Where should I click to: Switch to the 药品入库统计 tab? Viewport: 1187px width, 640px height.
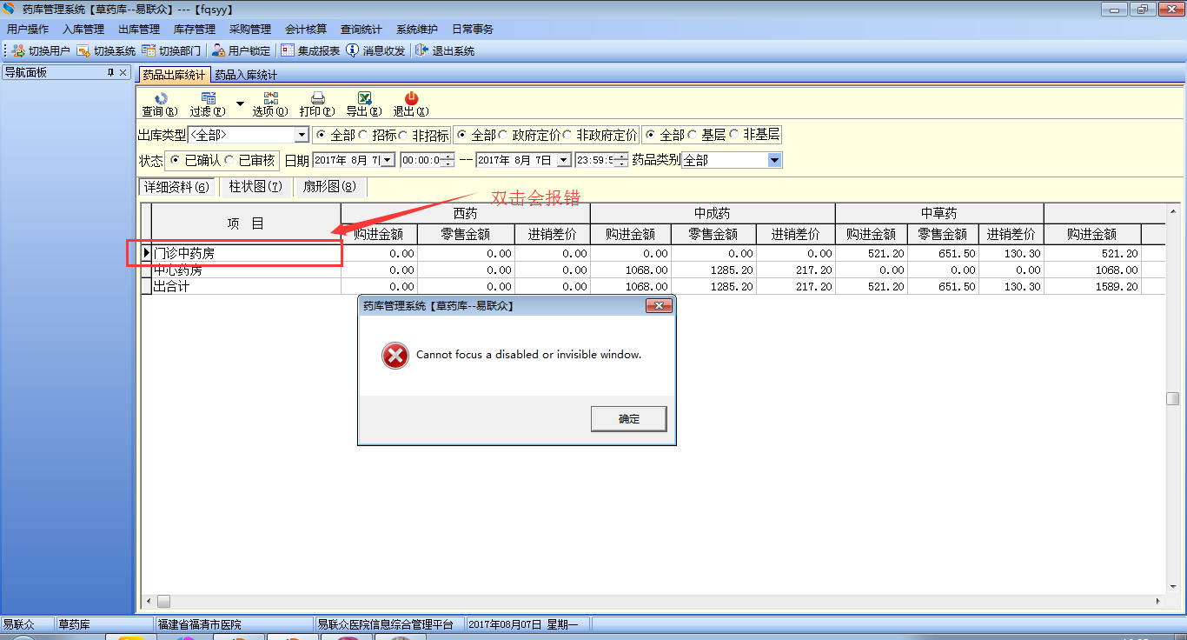(x=246, y=76)
